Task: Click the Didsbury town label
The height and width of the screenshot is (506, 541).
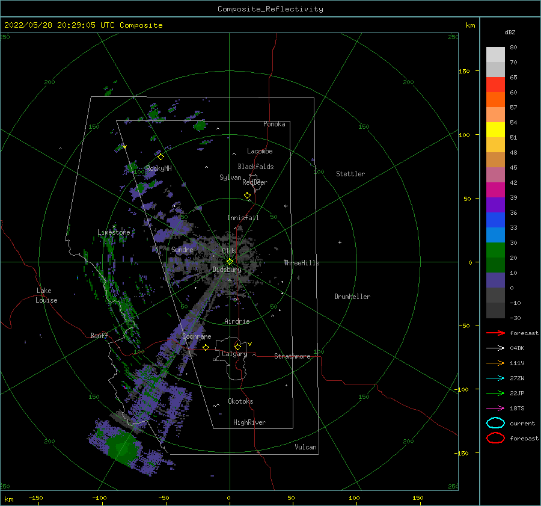Action: pyautogui.click(x=227, y=270)
